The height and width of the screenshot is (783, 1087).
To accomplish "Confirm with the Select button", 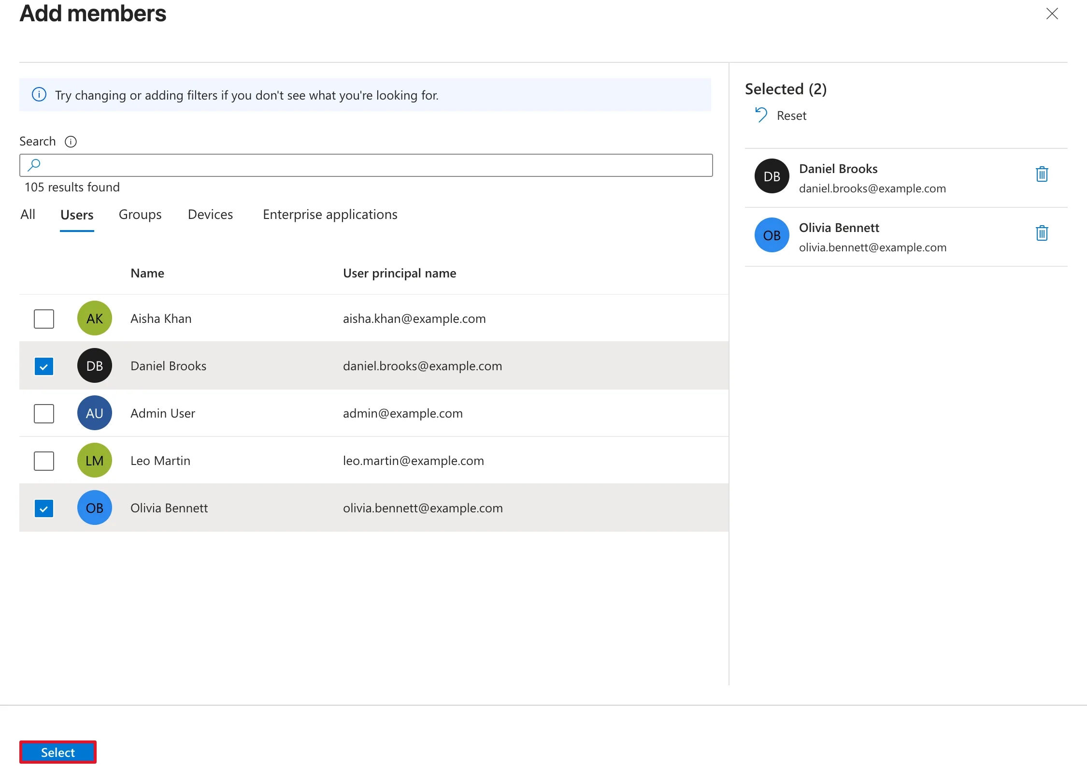I will [x=58, y=752].
